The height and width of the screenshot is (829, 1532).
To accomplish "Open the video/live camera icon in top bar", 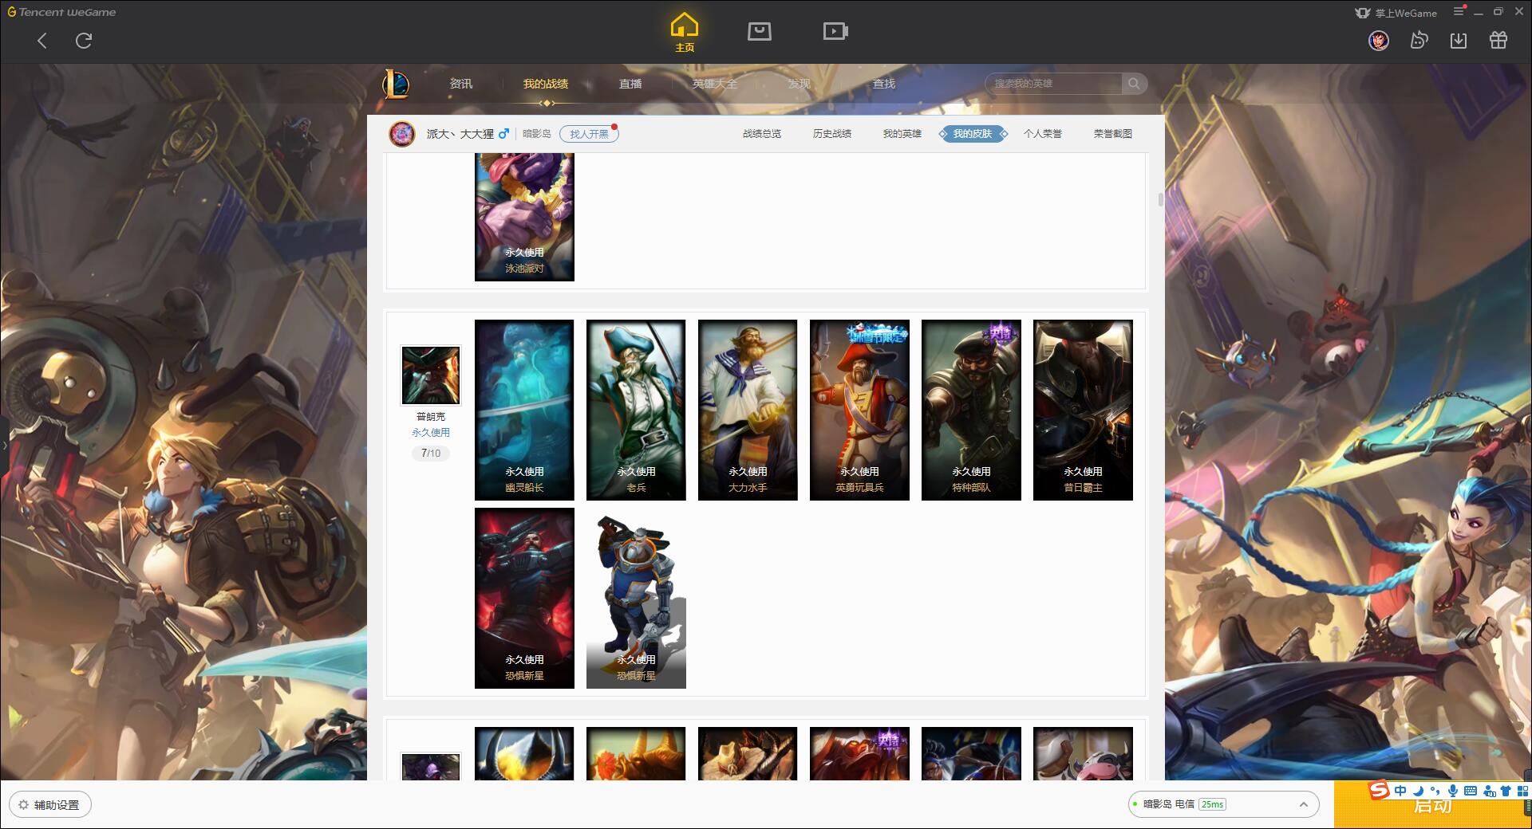I will (835, 32).
